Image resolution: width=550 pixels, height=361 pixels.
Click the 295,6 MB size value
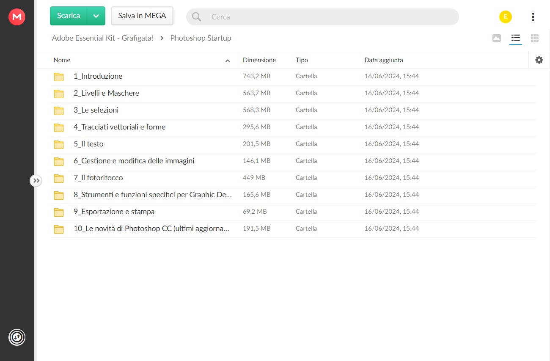click(256, 127)
